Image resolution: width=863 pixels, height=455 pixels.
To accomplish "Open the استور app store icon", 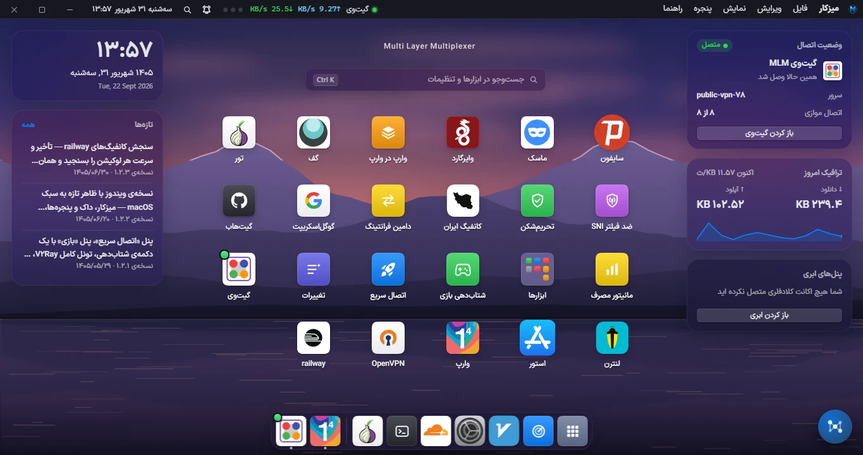I will [537, 337].
